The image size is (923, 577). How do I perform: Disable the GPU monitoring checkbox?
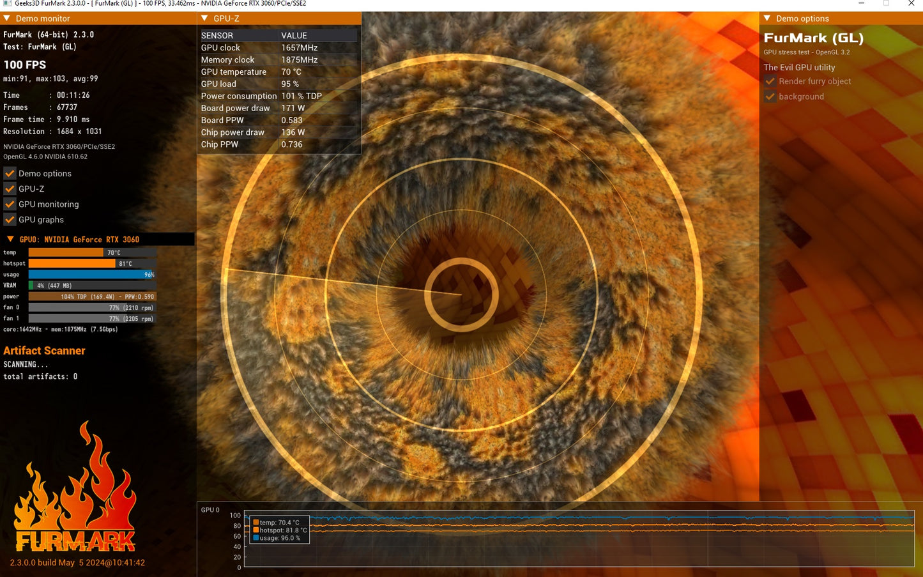(x=10, y=204)
